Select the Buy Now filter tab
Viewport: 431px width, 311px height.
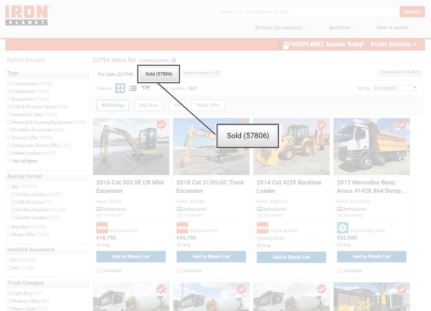pos(149,105)
